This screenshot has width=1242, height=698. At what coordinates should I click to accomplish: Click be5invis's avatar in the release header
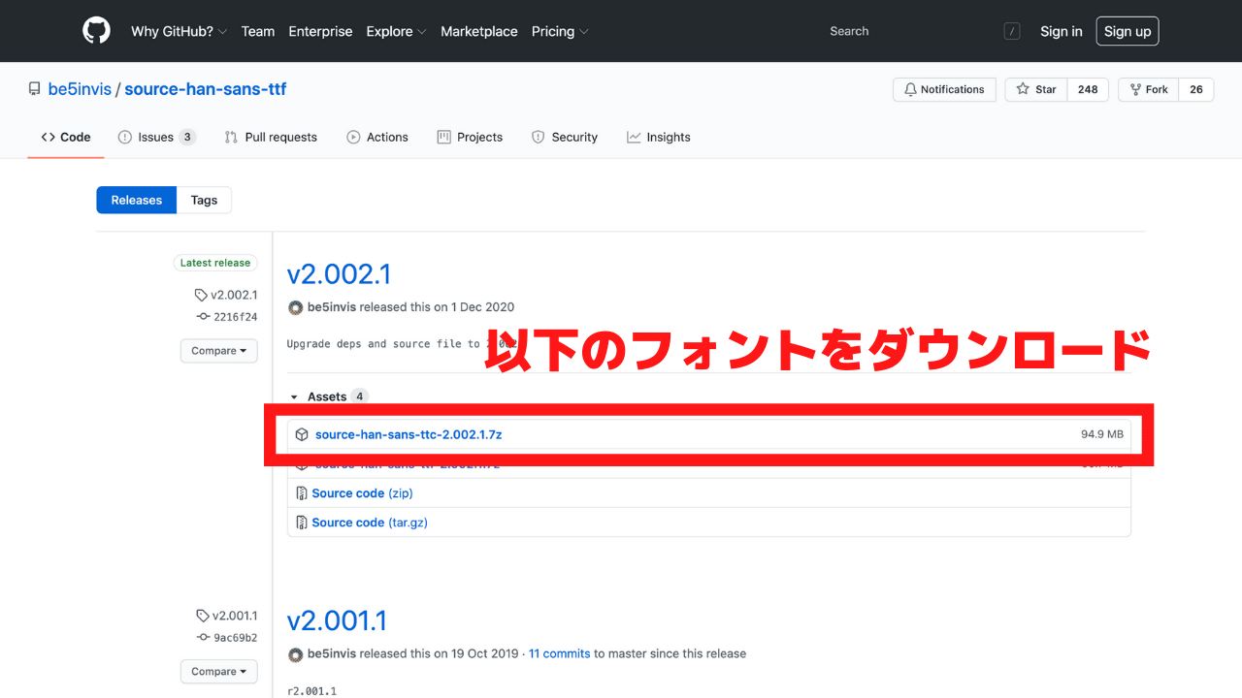295,306
